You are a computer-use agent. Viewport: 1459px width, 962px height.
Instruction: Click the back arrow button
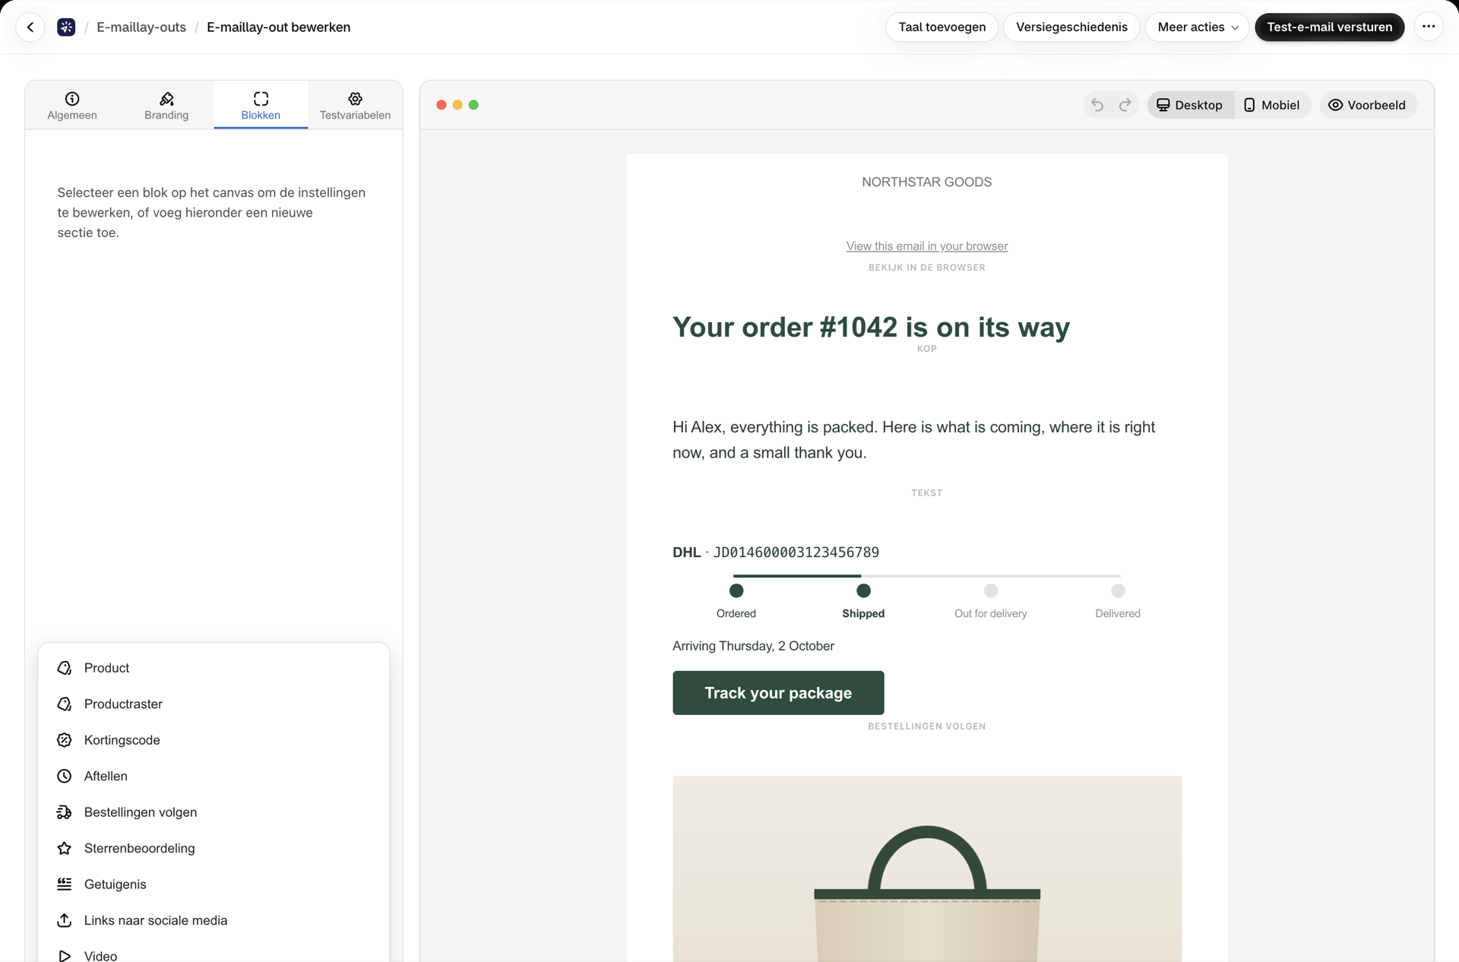click(30, 27)
